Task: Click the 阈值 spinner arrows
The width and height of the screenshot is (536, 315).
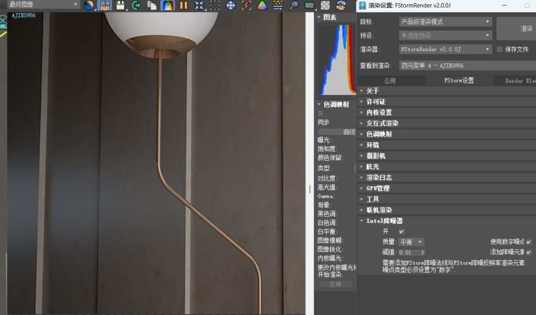Action: (x=422, y=253)
